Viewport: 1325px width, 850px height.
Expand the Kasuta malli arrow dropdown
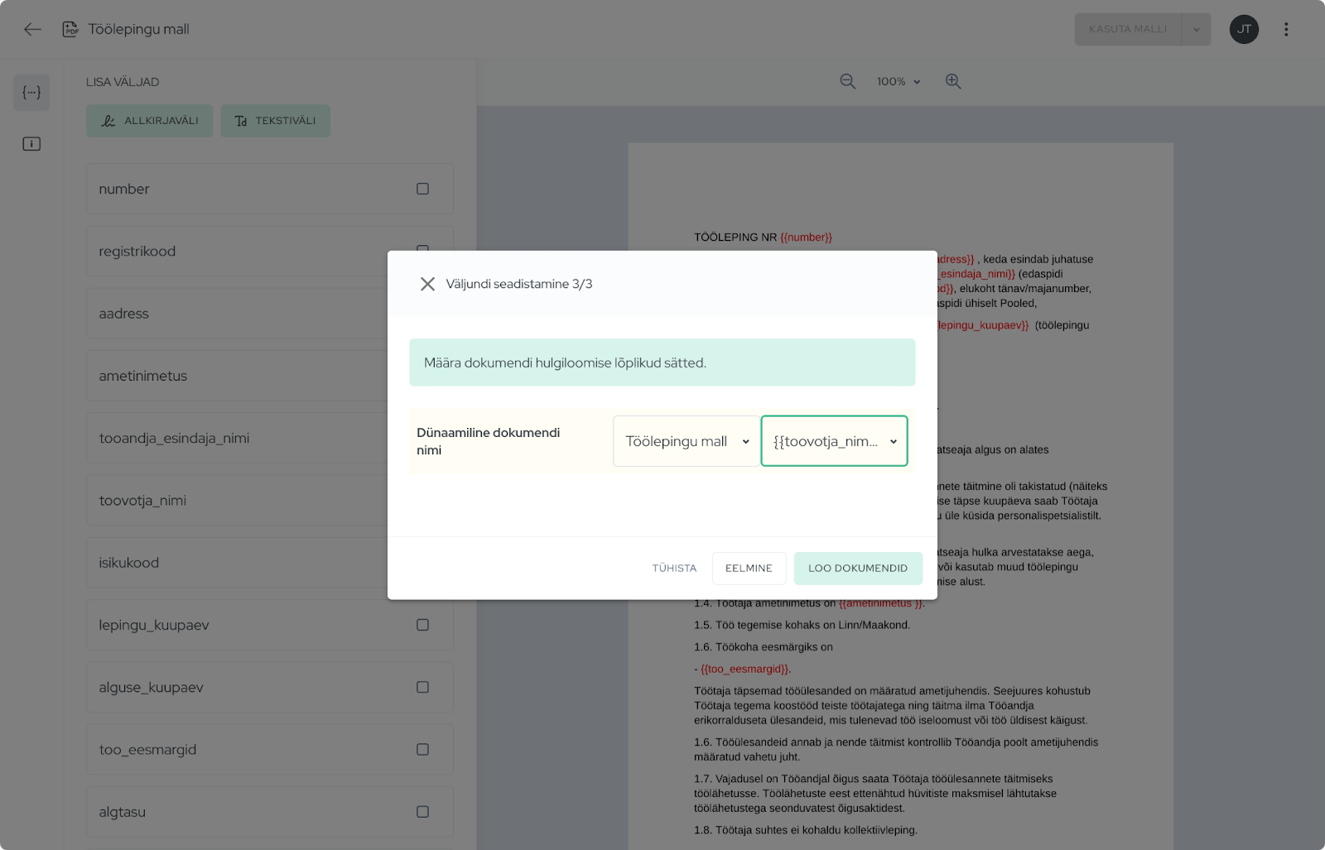pyautogui.click(x=1196, y=30)
